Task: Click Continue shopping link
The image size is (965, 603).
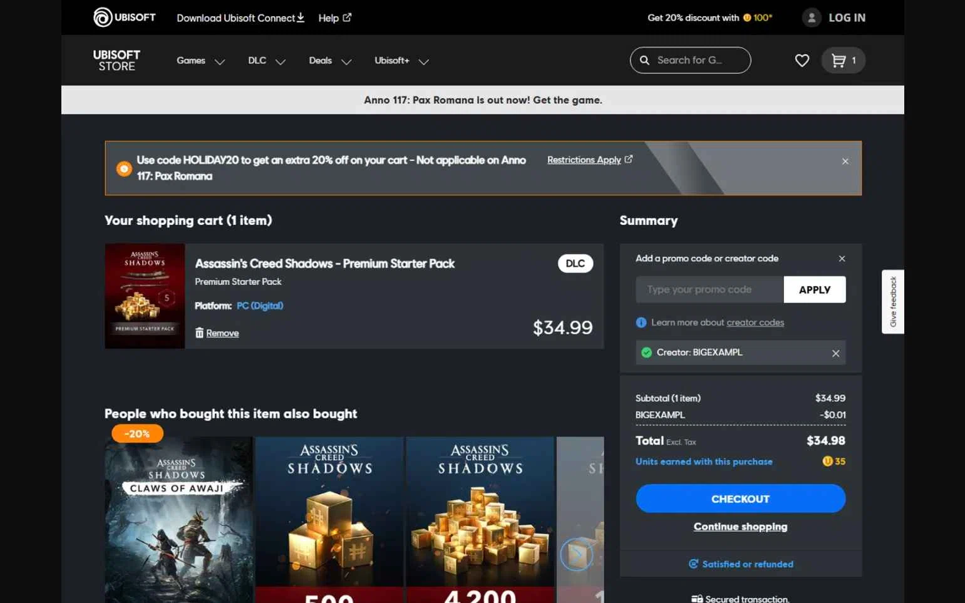Action: 740,527
